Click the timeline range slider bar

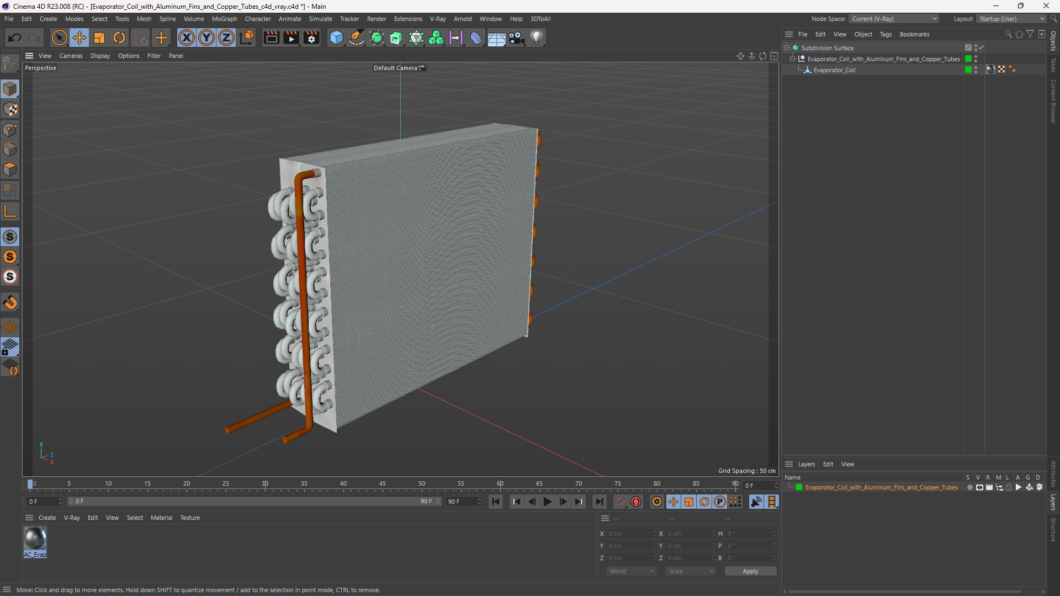(x=254, y=502)
